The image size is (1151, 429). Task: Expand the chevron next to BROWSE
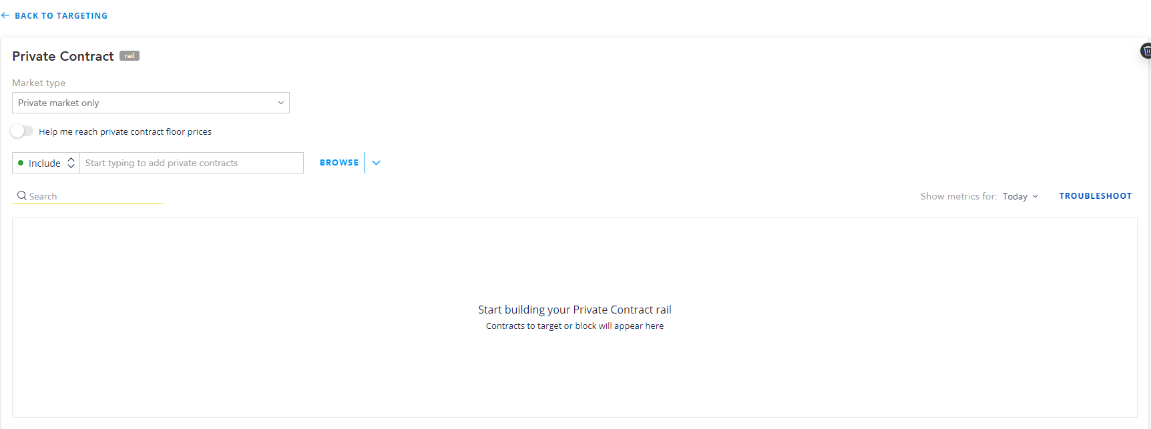pyautogui.click(x=377, y=163)
